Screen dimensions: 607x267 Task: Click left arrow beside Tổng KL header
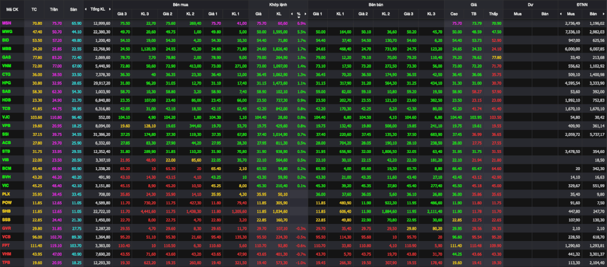pos(87,9)
